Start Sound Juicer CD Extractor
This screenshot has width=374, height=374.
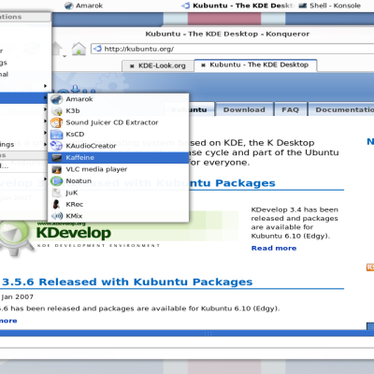point(119,122)
